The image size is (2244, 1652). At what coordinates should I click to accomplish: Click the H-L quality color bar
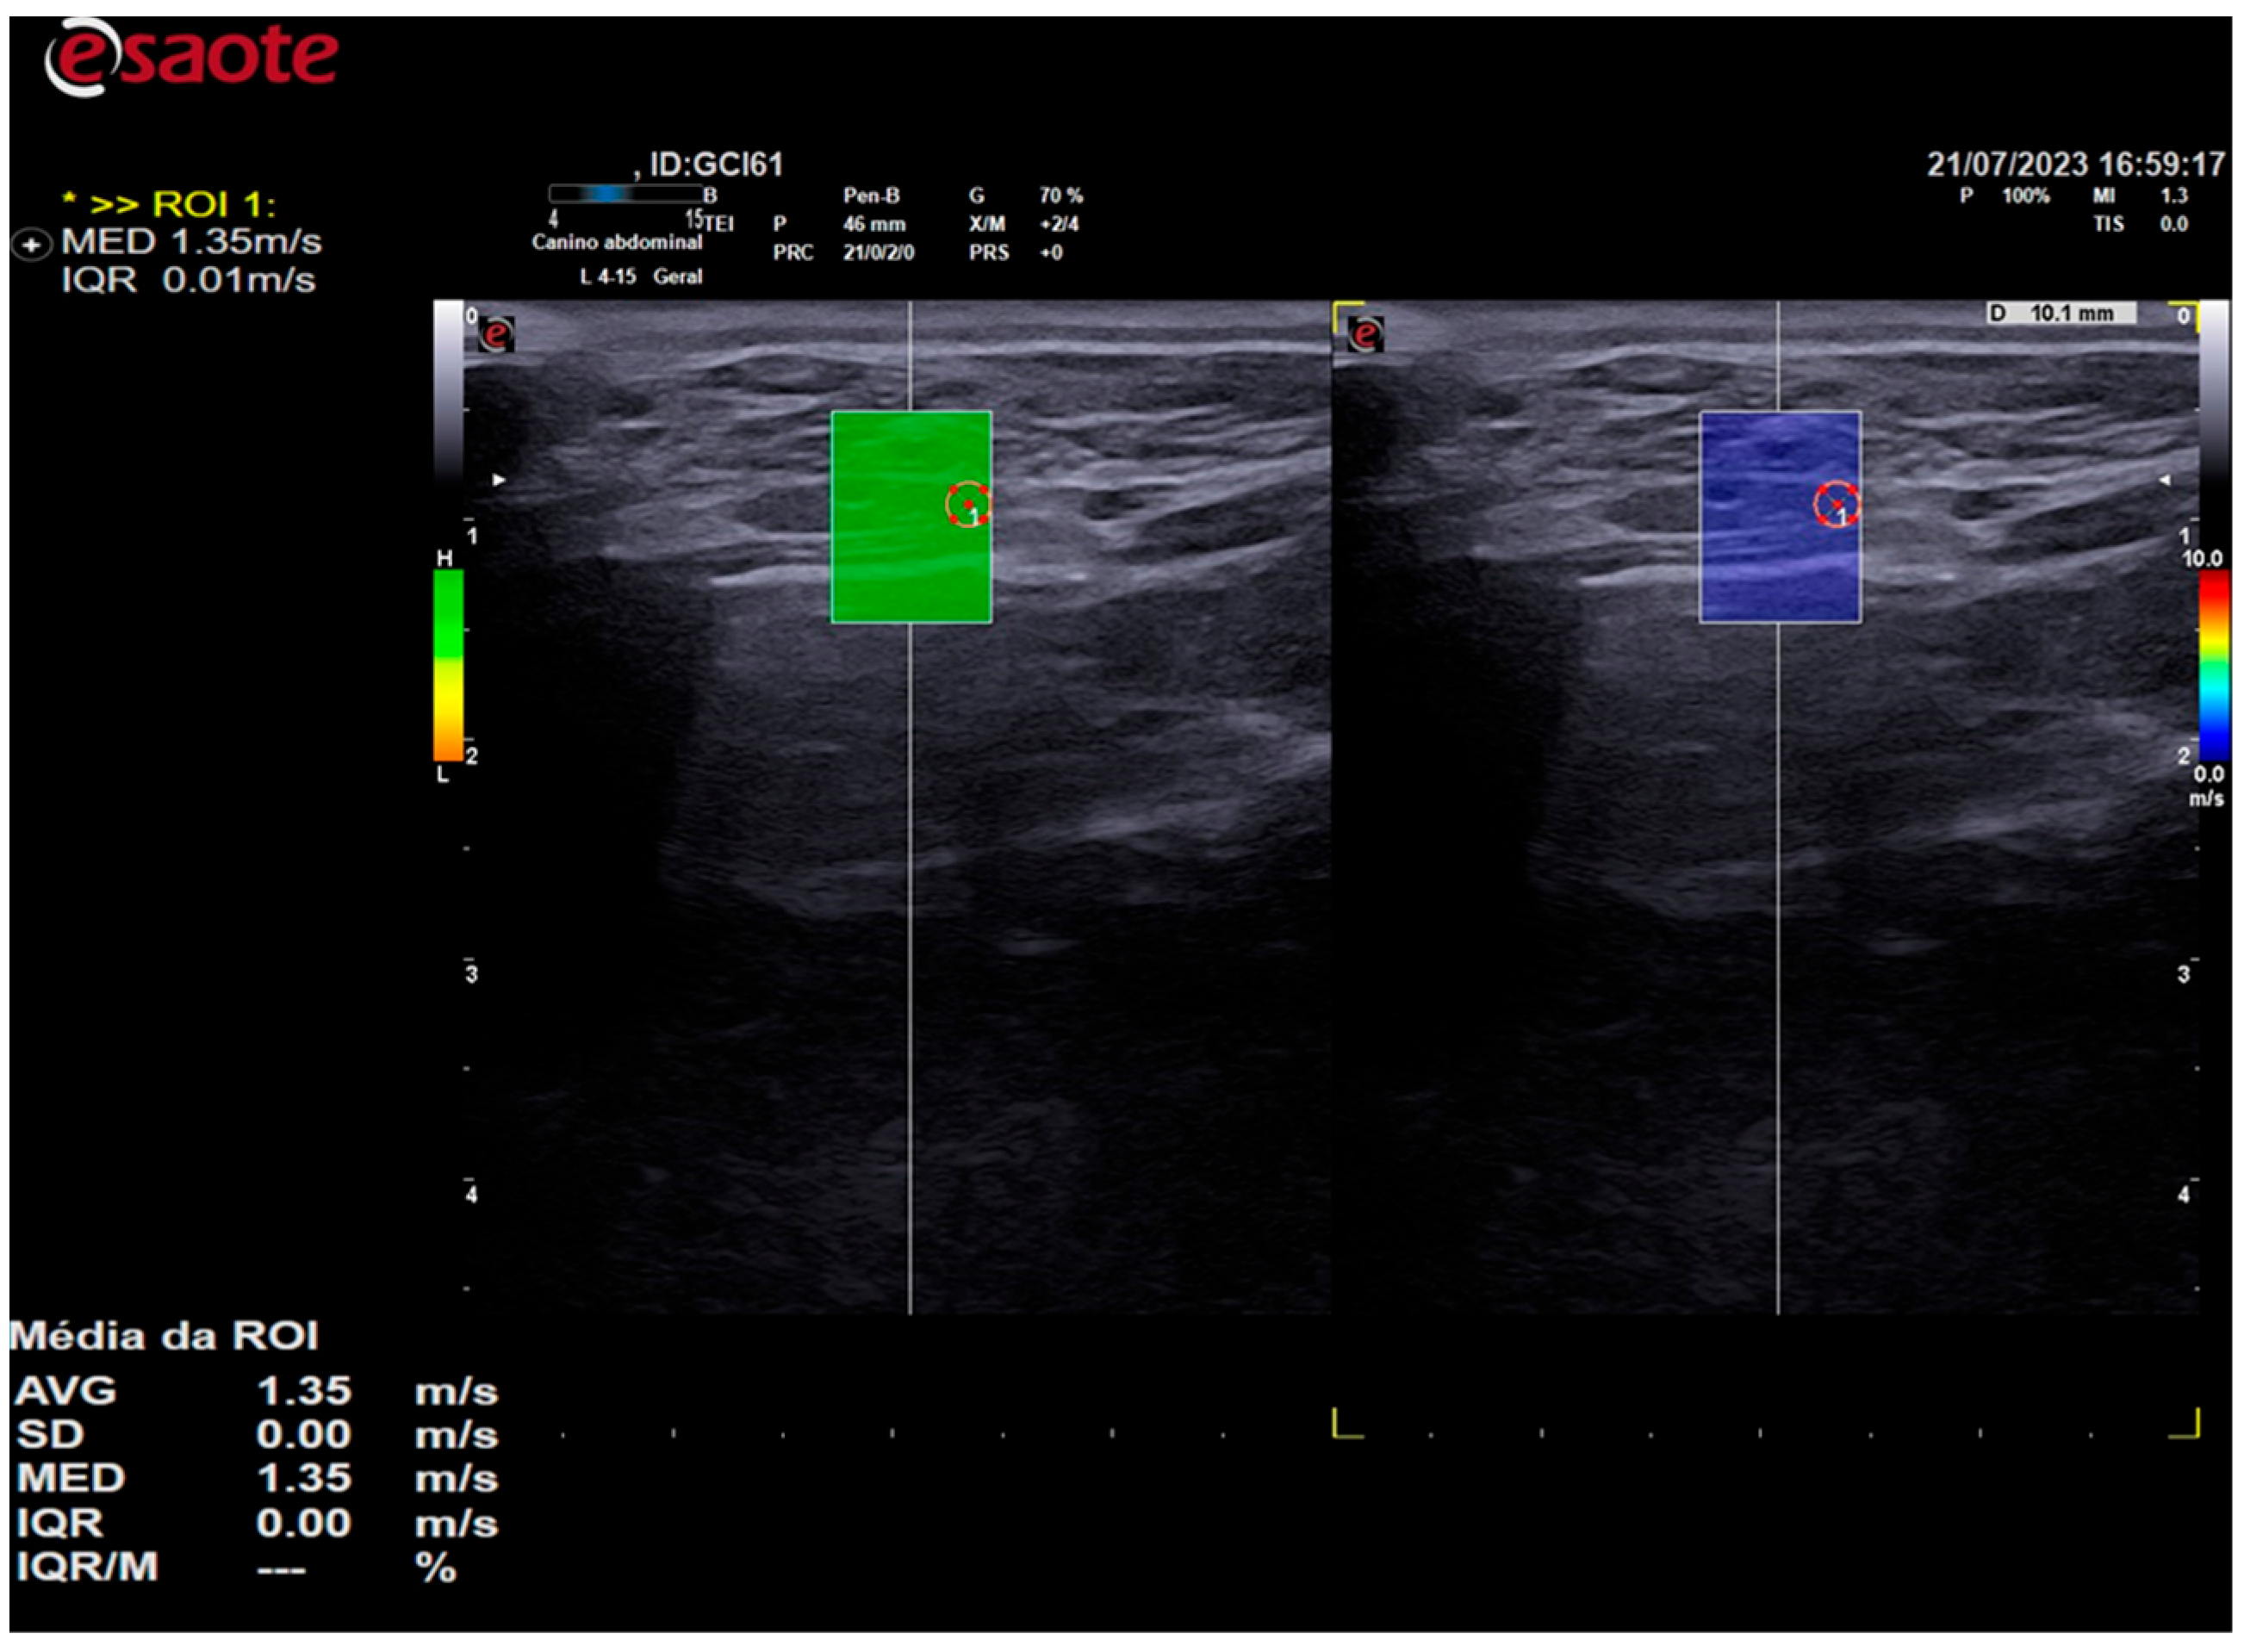coord(448,665)
